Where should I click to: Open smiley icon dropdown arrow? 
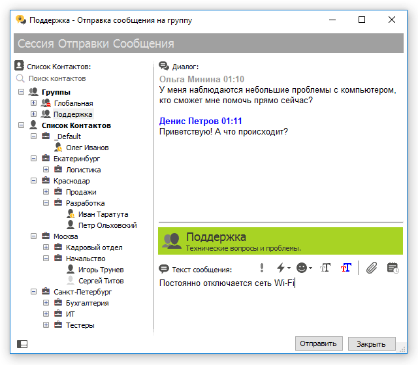[310, 268]
